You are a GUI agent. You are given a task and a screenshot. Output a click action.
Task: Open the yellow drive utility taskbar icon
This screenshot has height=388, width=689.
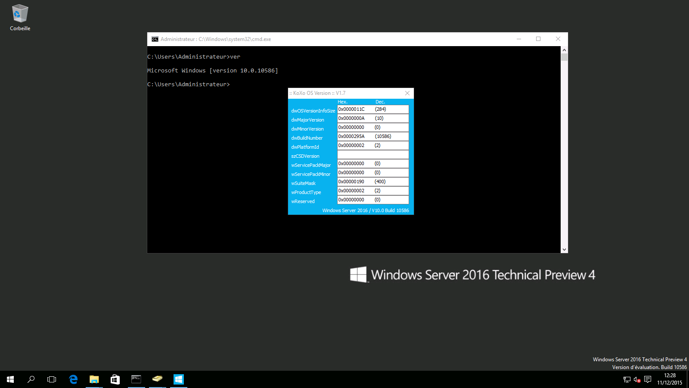(157, 379)
